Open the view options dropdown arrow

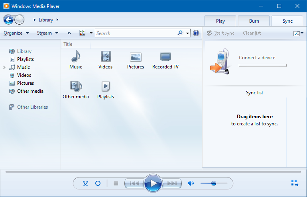[x=91, y=33]
